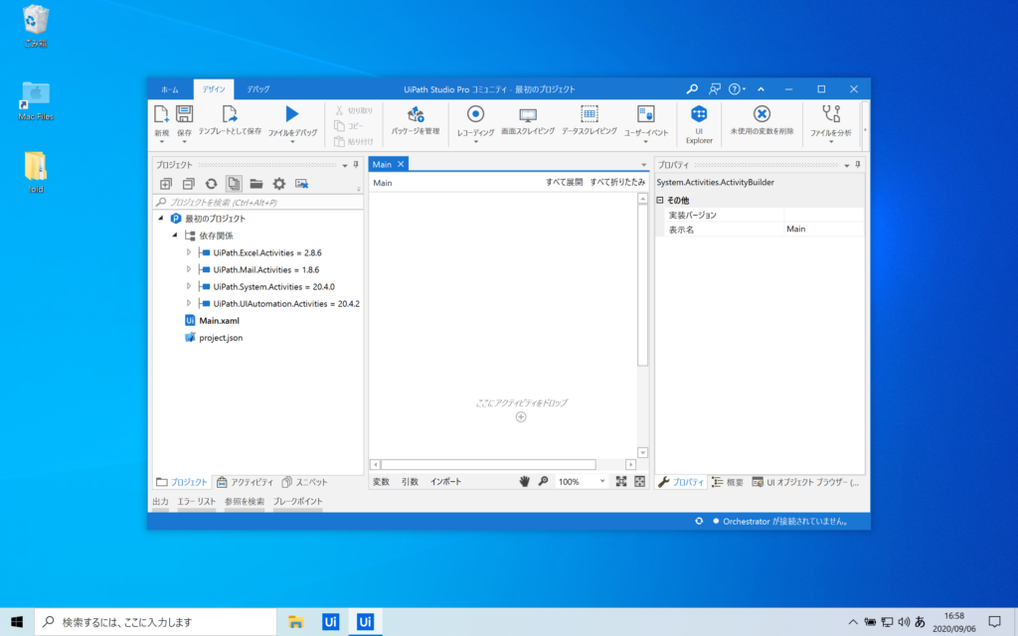Toggle the designer overview icon
The width and height of the screenshot is (1018, 636).
coord(639,482)
